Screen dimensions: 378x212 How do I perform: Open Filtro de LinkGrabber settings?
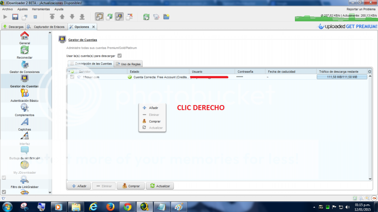(x=25, y=183)
